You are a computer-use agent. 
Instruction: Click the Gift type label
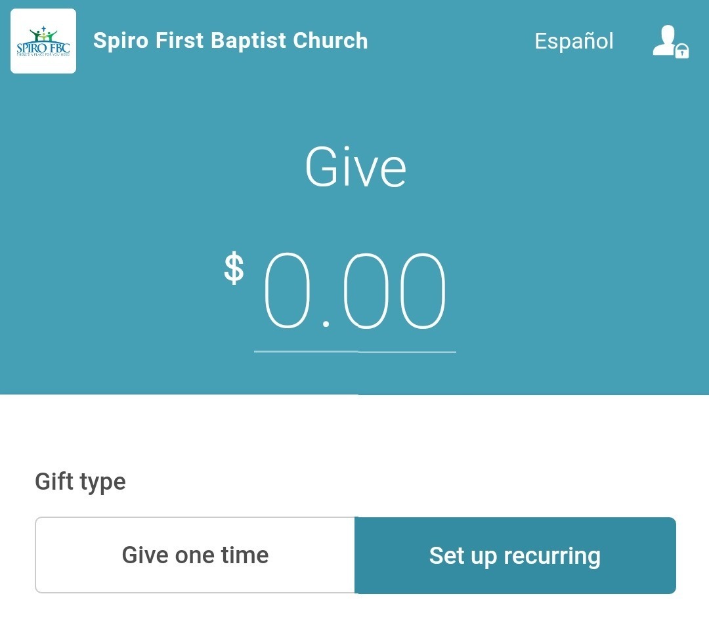(x=80, y=482)
